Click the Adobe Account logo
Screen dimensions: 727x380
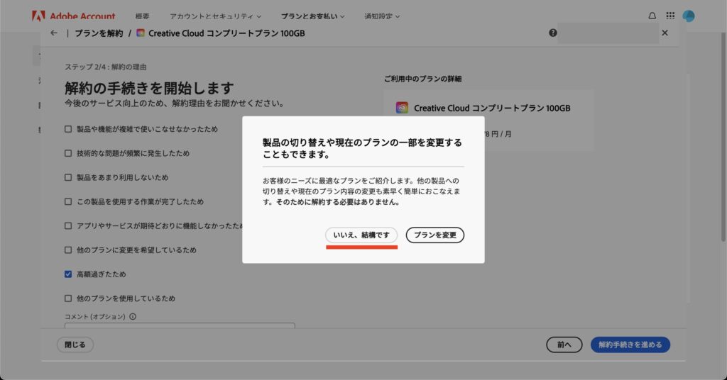pos(74,16)
